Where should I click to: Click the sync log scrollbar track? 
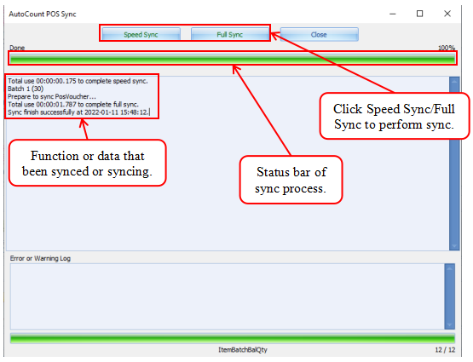(454, 164)
